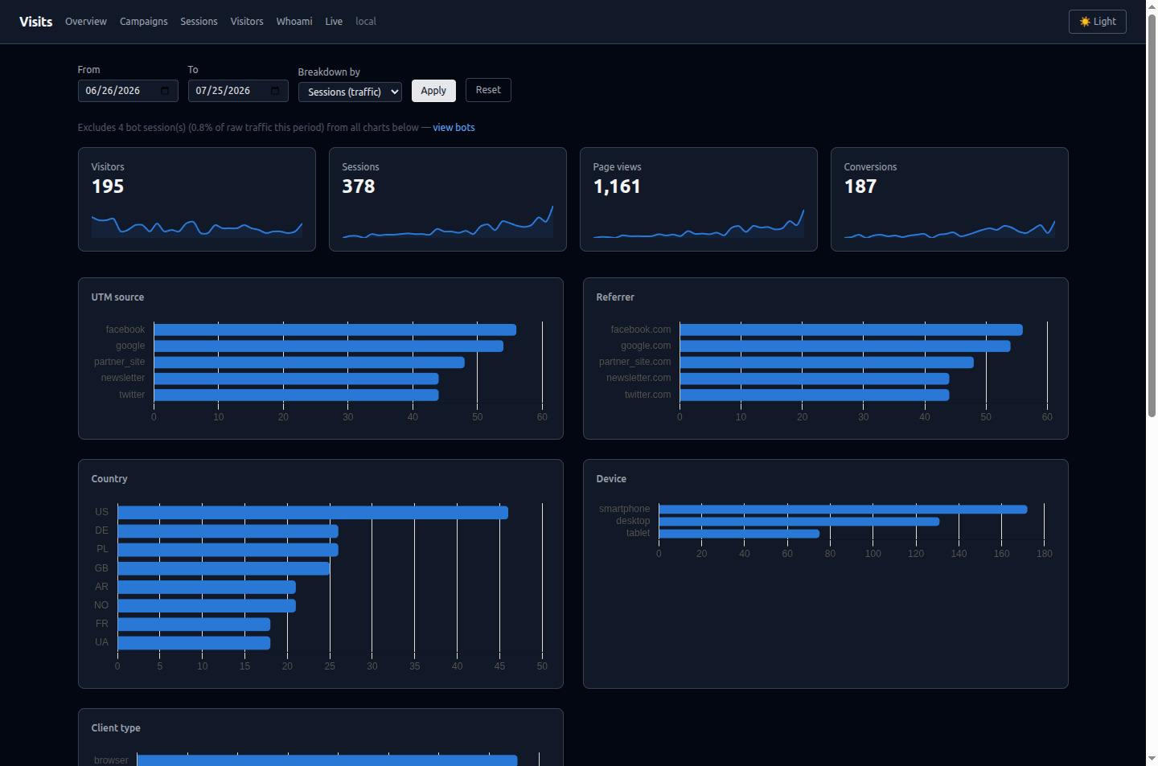Click the desktop bar in Device chart
1158x766 pixels.
799,522
